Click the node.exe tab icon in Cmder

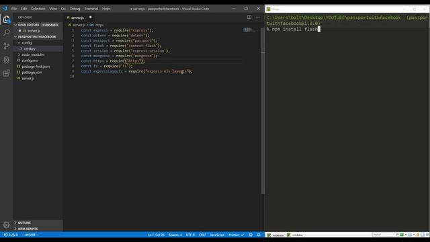point(269,235)
